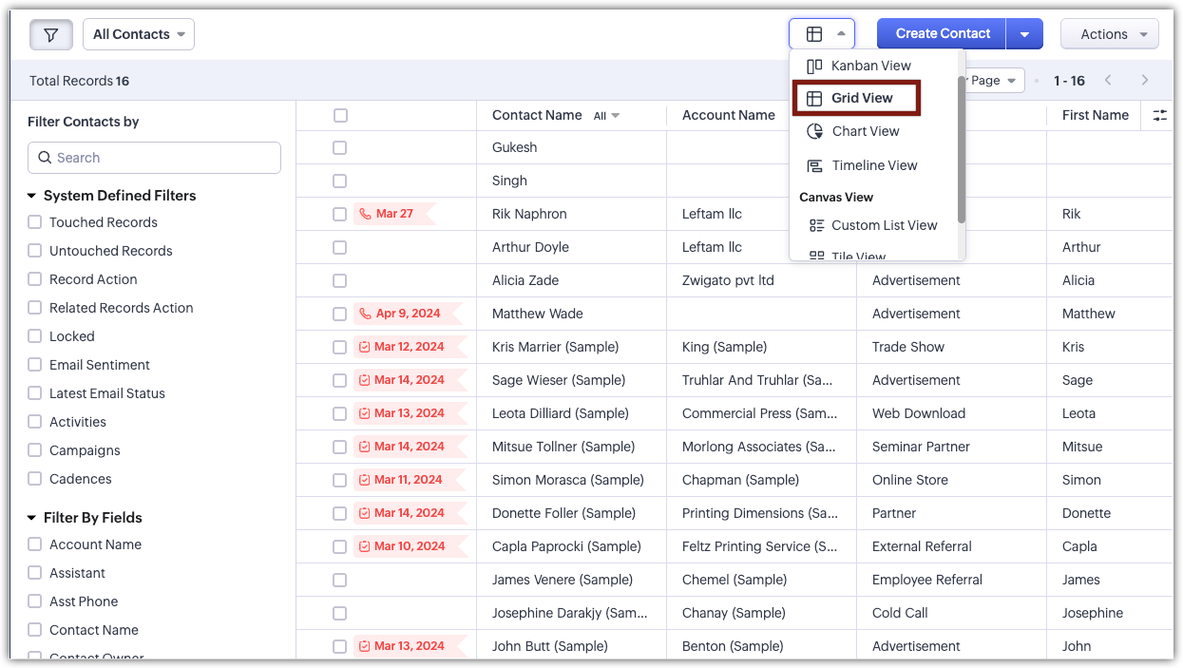Expand the Create Contact arrow dropdown

[x=1024, y=34]
